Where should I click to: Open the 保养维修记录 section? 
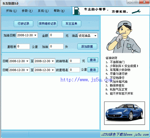(47, 24)
